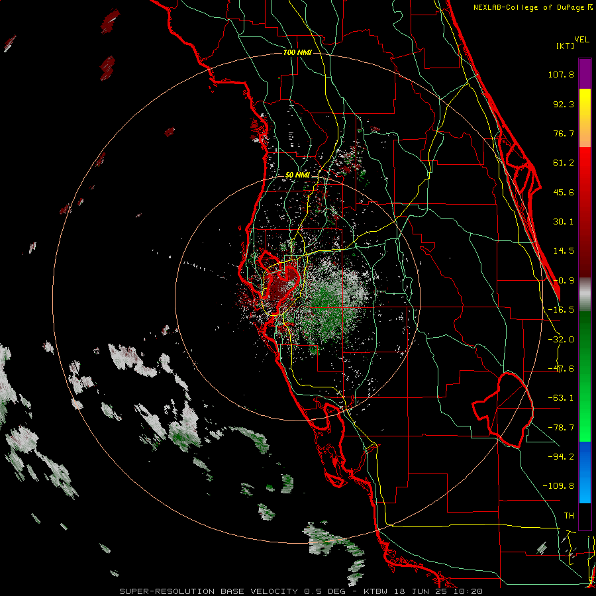Click the VEL legend title
Image resolution: width=596 pixels, height=596 pixels.
pyautogui.click(x=581, y=39)
